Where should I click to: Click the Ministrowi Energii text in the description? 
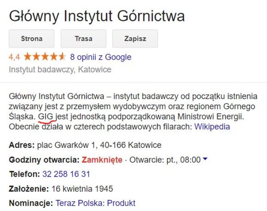tap(211, 117)
